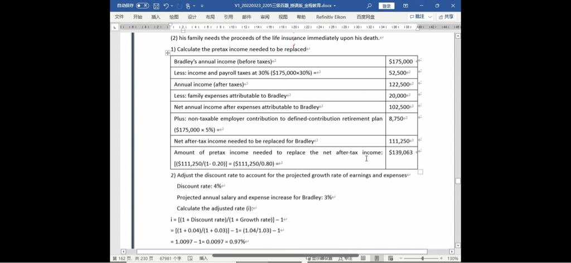Click the 批注 Comments button
Image resolution: width=571 pixels, height=263 pixels.
(417, 17)
